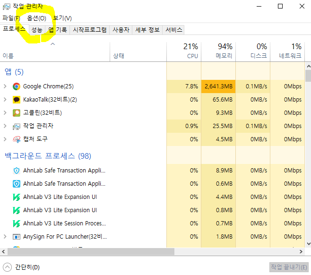Screen dimensions: 311x275
Task: Select the 고클린(32비트) row name
Action: coord(42,113)
